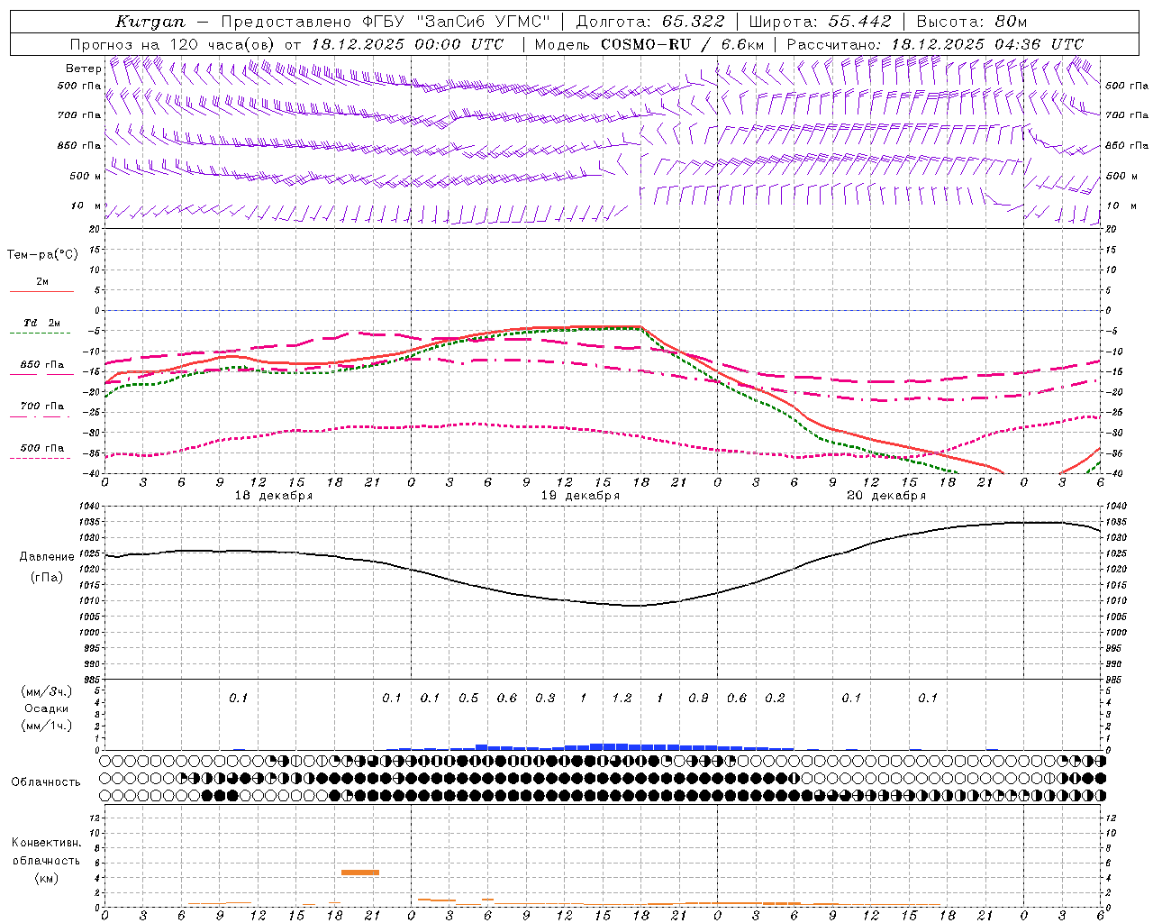Select the 0.9 precipitation value
Viewport: 1153px width, 923px height.
coord(698,698)
